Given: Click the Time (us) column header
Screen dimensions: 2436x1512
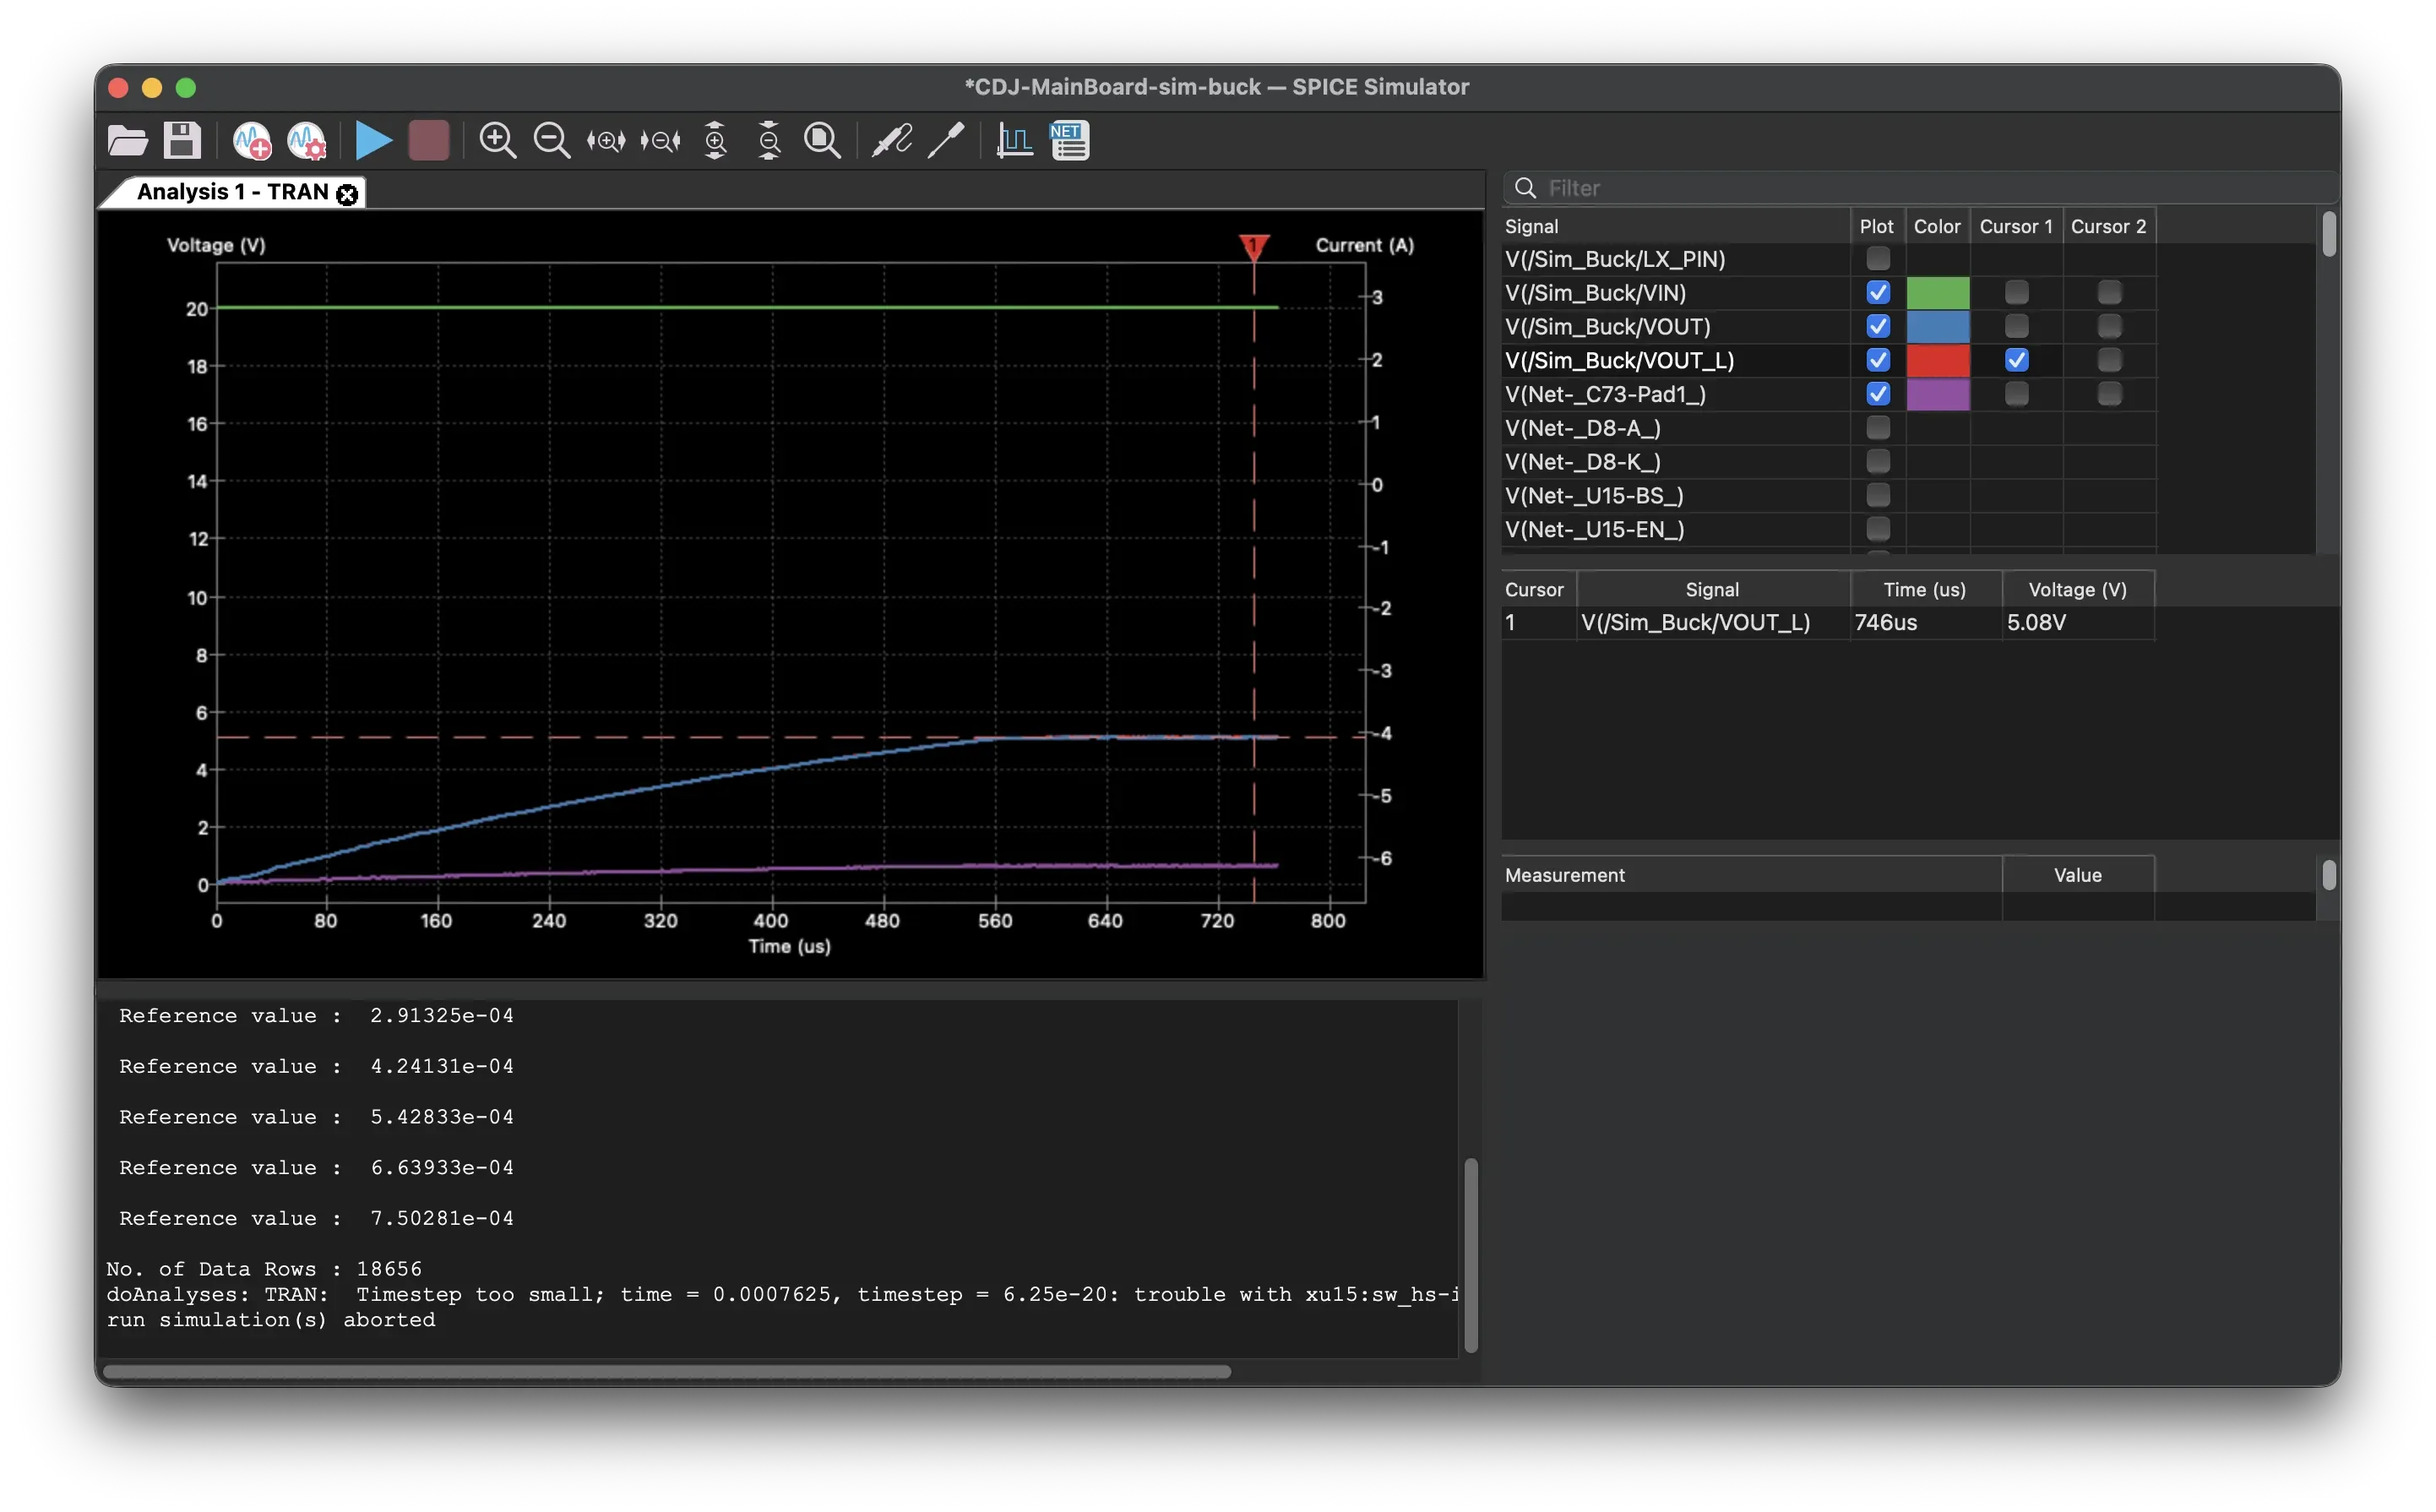Looking at the screenshot, I should pyautogui.click(x=1924, y=590).
